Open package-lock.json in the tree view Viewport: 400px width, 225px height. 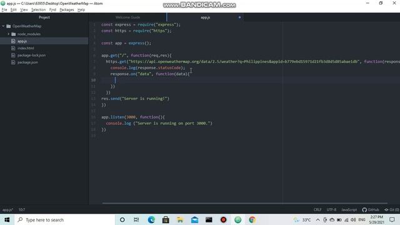(31, 55)
